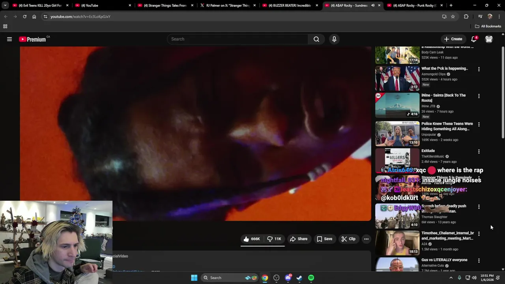Click the Clip button
Image resolution: width=505 pixels, height=284 pixels.
click(348, 239)
